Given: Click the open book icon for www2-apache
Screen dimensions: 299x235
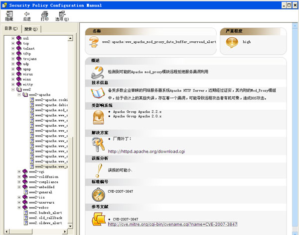Looking at the screenshot, I should (25, 94).
